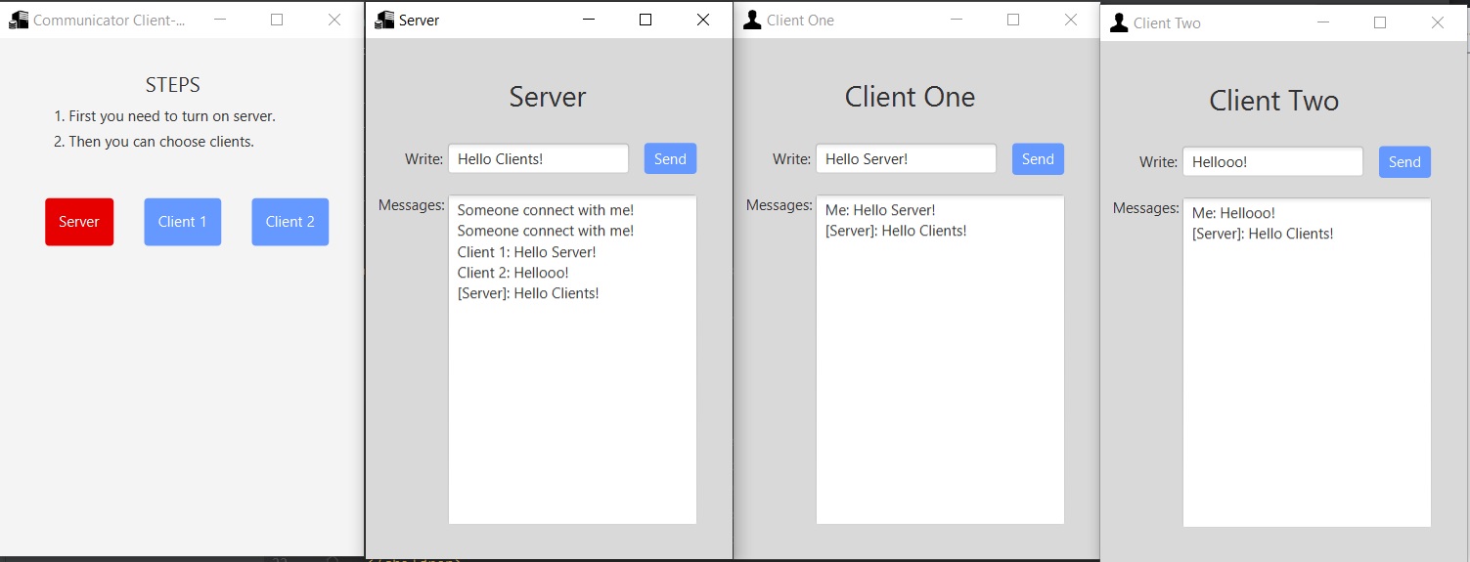The width and height of the screenshot is (1470, 562).
Task: Focus the Write field in Client Two
Action: click(x=1272, y=162)
